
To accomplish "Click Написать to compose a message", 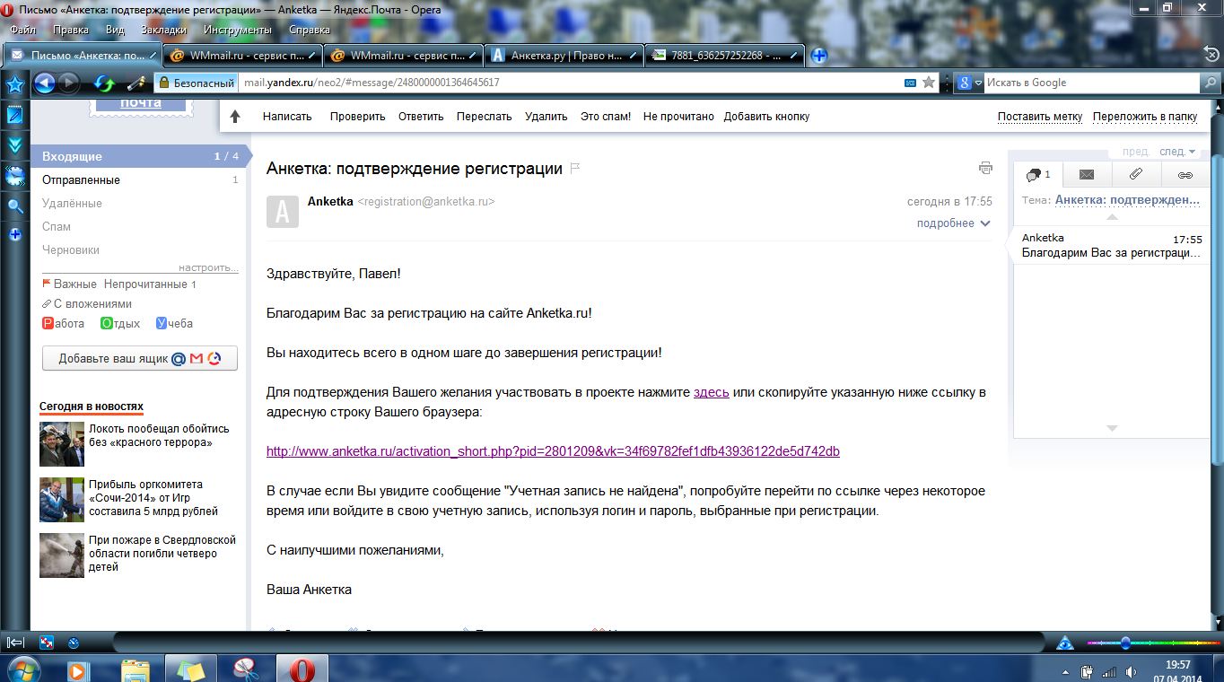I will pyautogui.click(x=287, y=117).
